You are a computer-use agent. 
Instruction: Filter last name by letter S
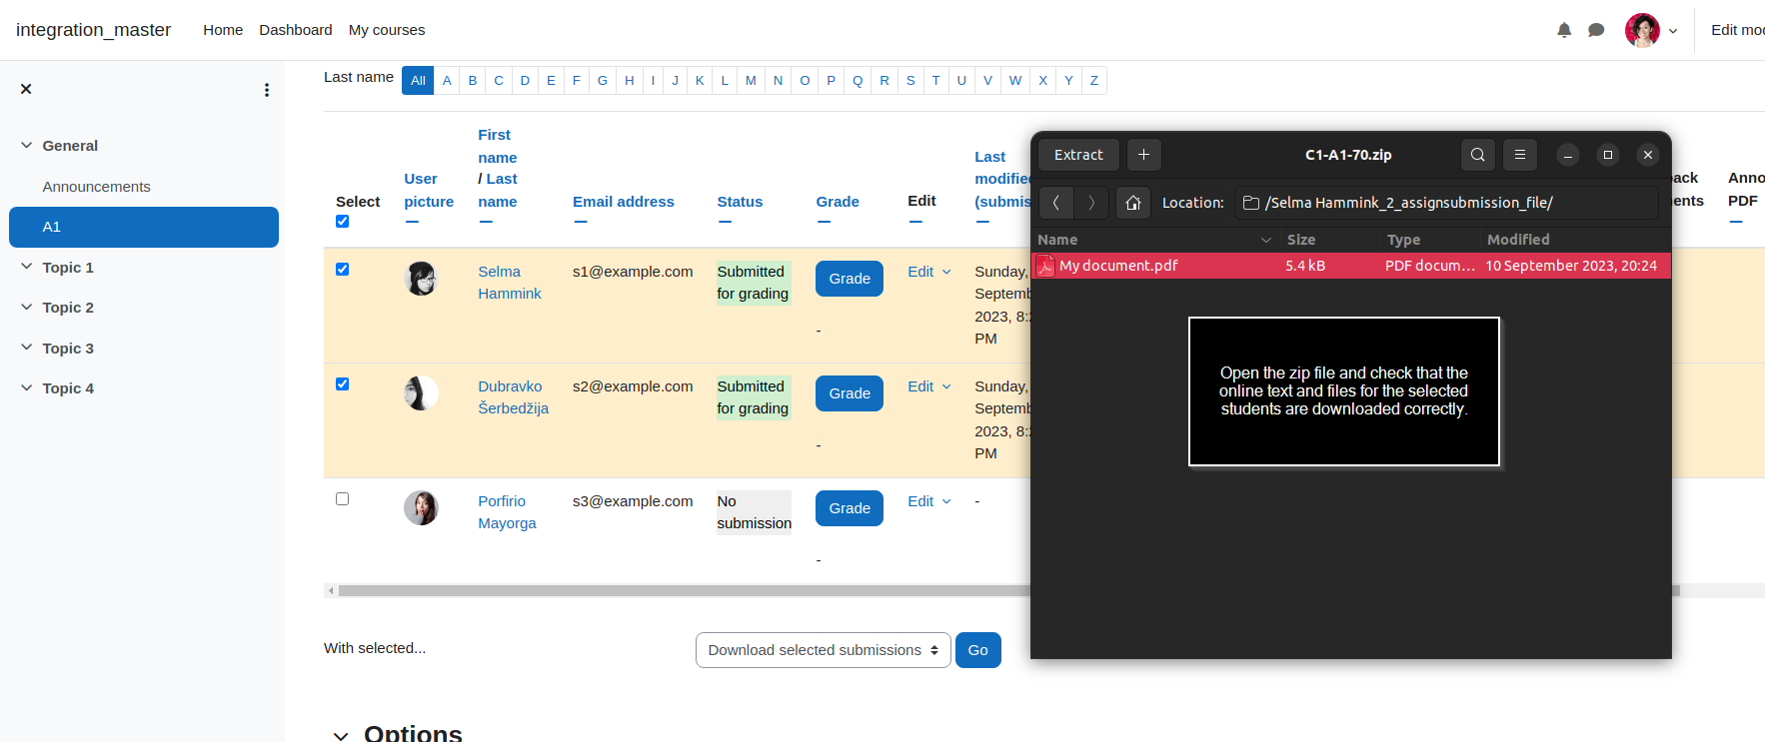click(x=910, y=81)
